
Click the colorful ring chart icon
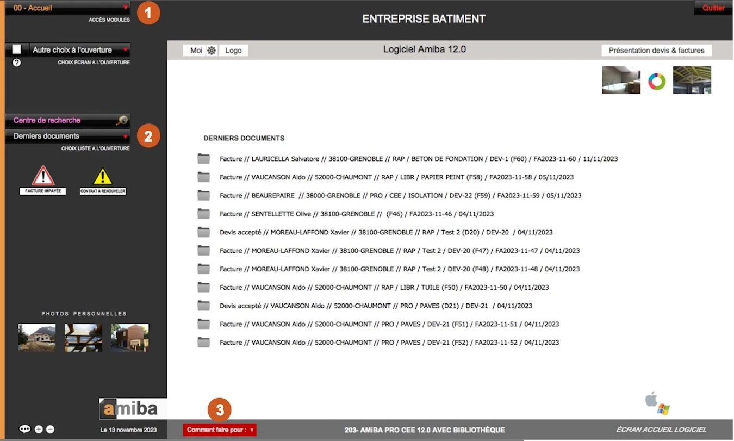(657, 82)
